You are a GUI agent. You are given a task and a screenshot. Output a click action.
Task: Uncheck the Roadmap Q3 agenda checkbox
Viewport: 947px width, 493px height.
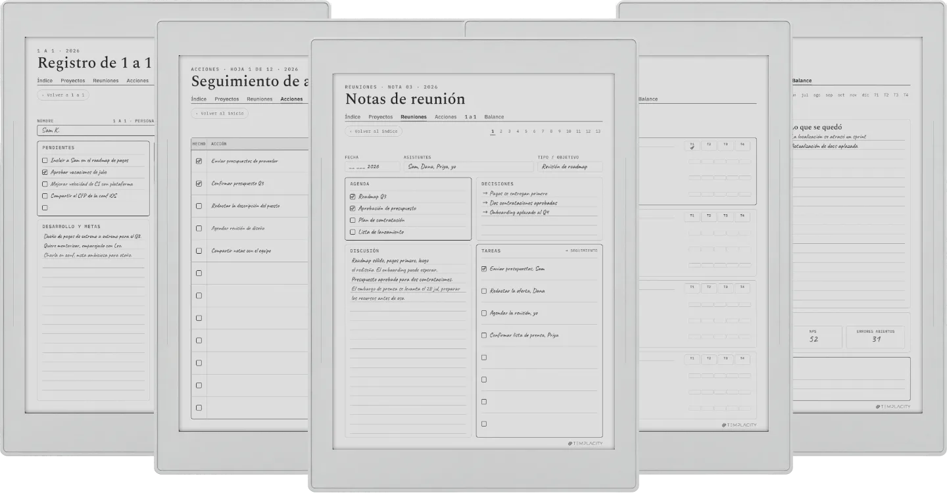click(x=352, y=197)
